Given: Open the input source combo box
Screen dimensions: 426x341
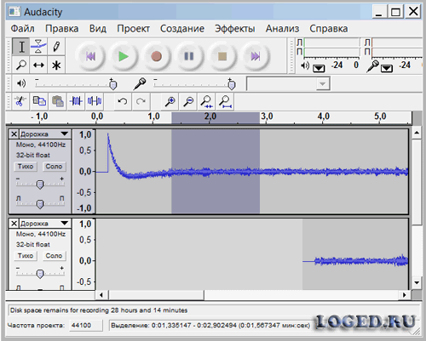Looking at the screenshot, I should [x=288, y=83].
